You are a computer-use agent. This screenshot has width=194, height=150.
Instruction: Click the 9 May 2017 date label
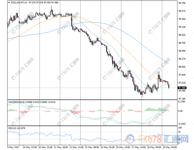click(13, 147)
